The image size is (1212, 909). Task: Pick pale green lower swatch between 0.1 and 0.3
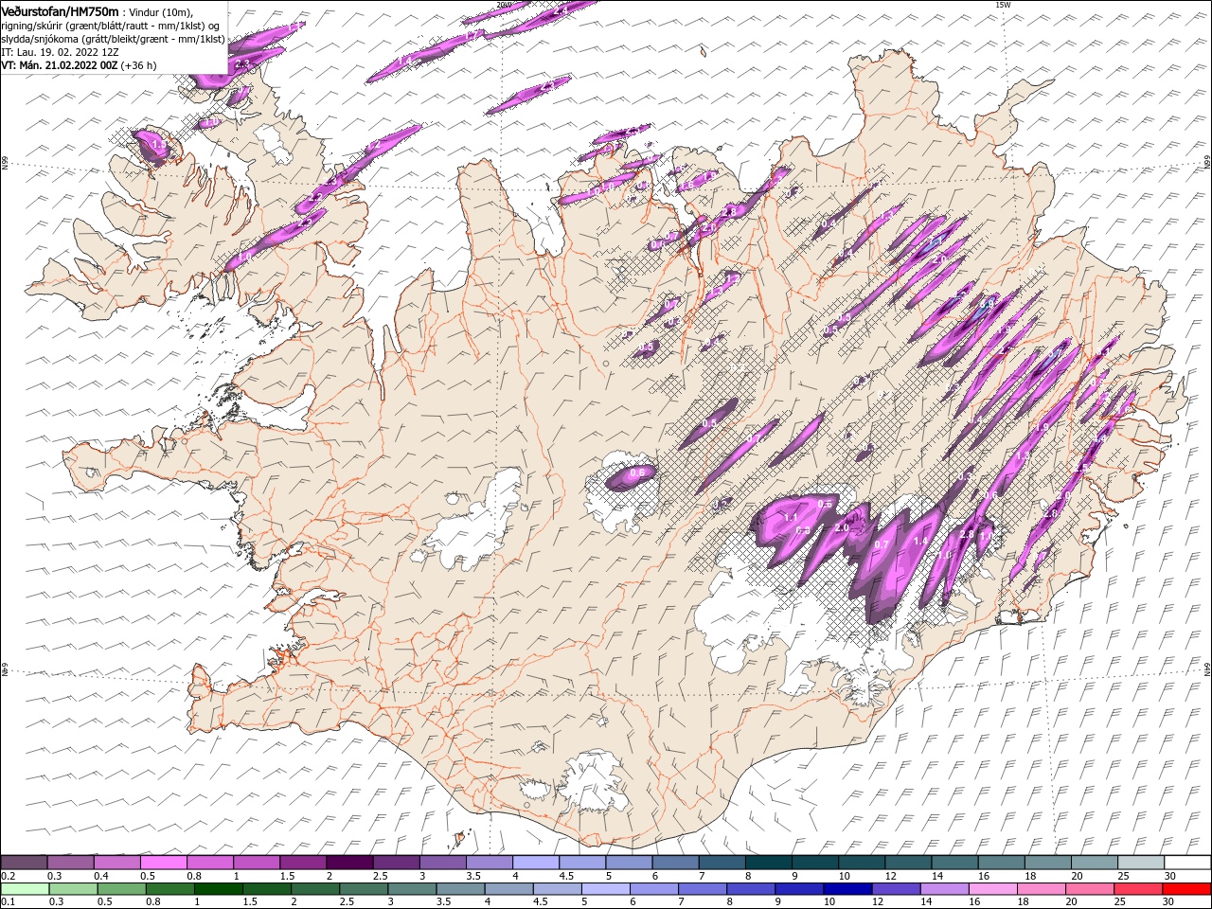[x=26, y=888]
